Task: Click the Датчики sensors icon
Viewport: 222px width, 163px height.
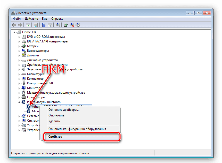Action: [24, 55]
